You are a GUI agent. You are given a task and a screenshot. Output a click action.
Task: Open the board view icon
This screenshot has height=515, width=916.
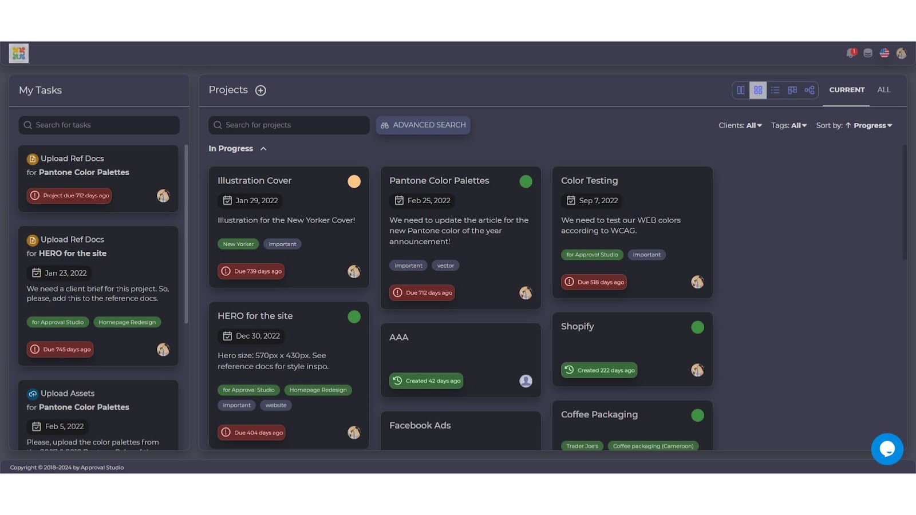click(x=792, y=90)
